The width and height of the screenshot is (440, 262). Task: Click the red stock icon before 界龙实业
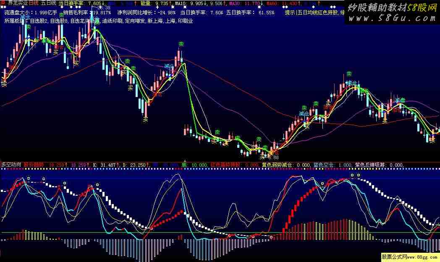coord(3,3)
